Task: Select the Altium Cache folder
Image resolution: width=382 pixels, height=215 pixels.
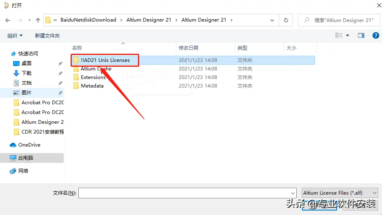Action: coord(96,69)
